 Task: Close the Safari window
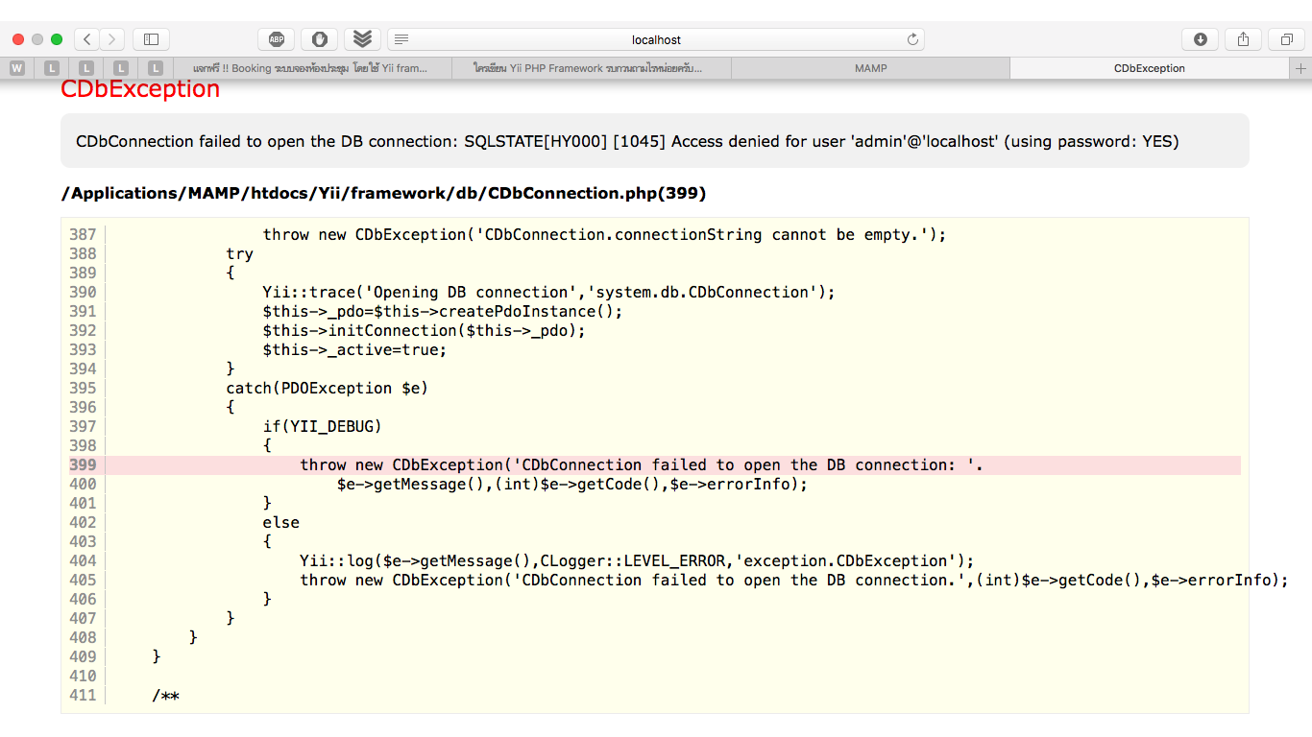pyautogui.click(x=18, y=39)
